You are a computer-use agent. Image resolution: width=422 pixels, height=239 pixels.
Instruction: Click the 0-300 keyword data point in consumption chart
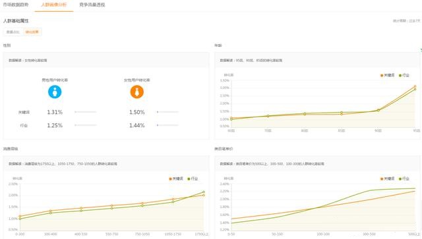(x=20, y=216)
